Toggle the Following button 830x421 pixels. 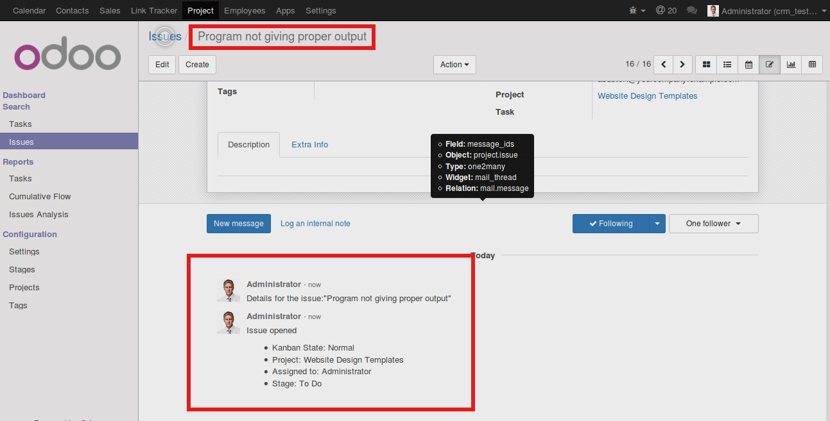(x=610, y=224)
